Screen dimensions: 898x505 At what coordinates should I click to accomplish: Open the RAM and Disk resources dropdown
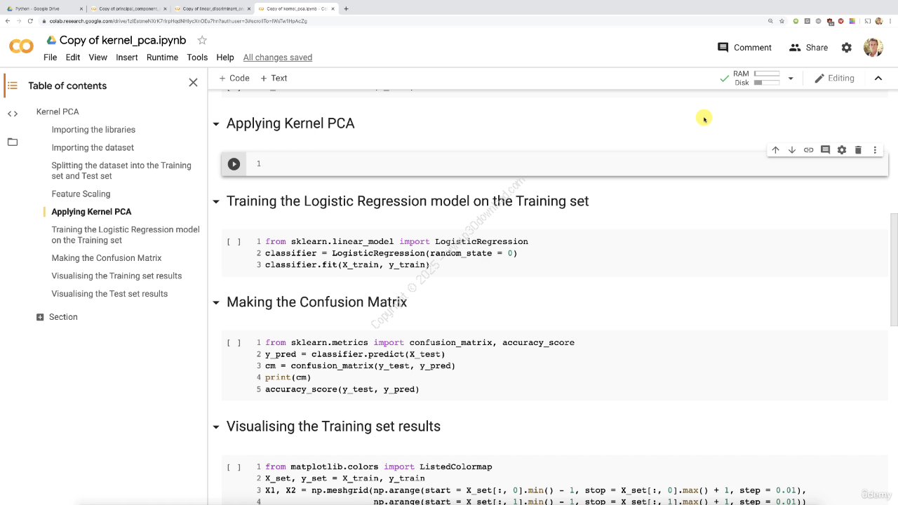tap(791, 79)
